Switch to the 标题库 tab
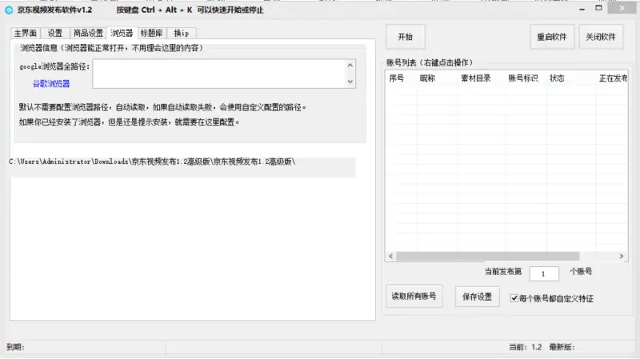The width and height of the screenshot is (640, 359). click(151, 33)
